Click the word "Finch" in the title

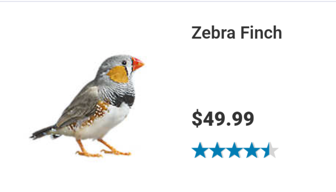261,33
